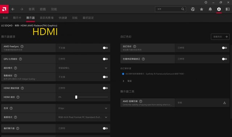Switch to the 顯示卡 graphics tab
Viewport: 232px width, 137px height.
click(17, 18)
